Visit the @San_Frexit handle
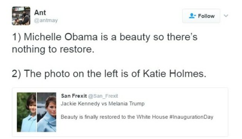This screenshot has width=242, height=139. (x=103, y=96)
